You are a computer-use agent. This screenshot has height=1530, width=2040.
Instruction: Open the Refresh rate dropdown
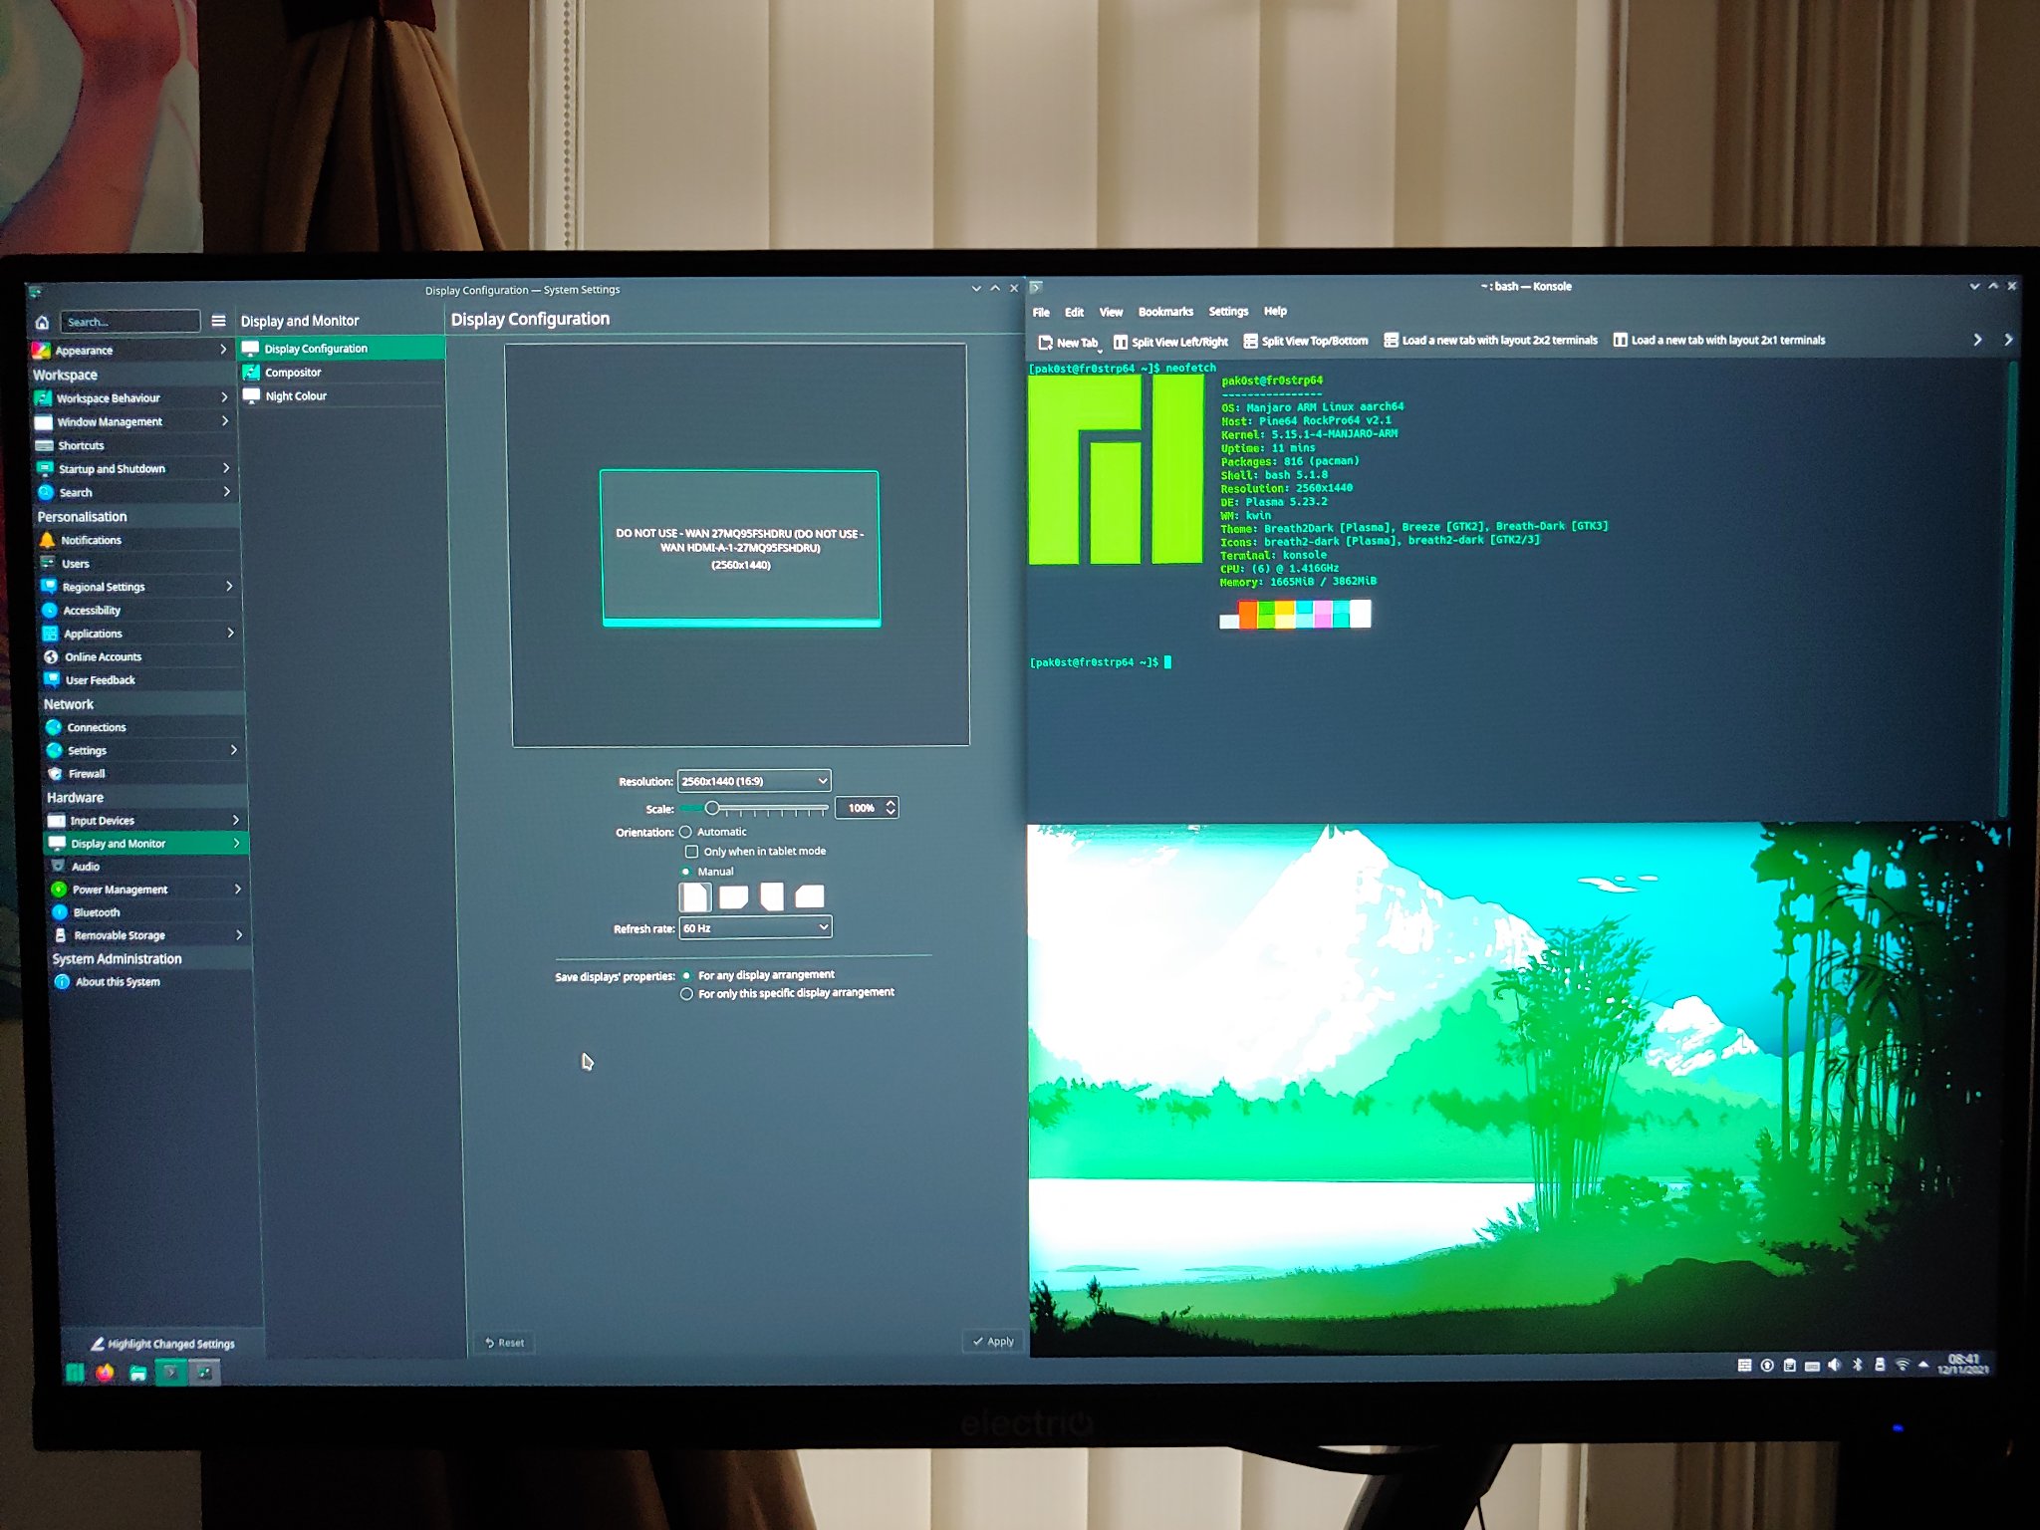[755, 928]
